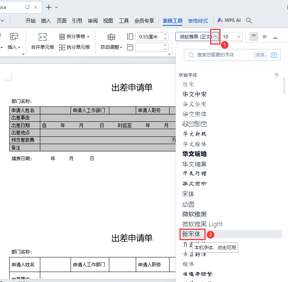Viewport: 288px width, 282px height.
Task: Click the 出差事由 cell in first table
Action: pyautogui.click(x=25, y=118)
